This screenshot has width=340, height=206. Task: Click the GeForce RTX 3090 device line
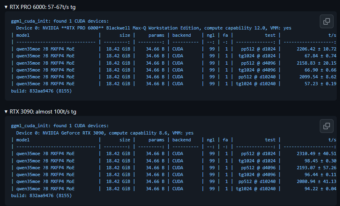(105, 133)
